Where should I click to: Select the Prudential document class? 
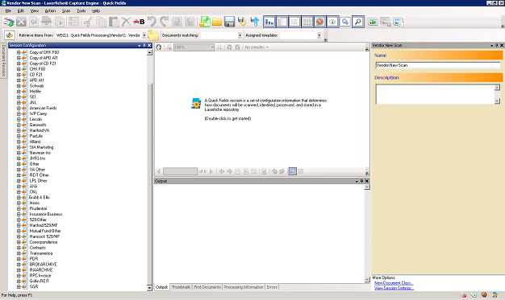point(38,208)
